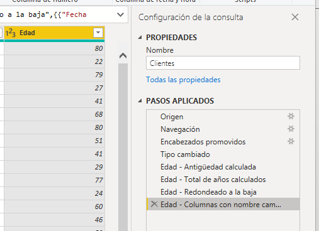Select Edad - Columnas con nombre cam... step
This screenshot has width=319, height=231.
[x=223, y=204]
